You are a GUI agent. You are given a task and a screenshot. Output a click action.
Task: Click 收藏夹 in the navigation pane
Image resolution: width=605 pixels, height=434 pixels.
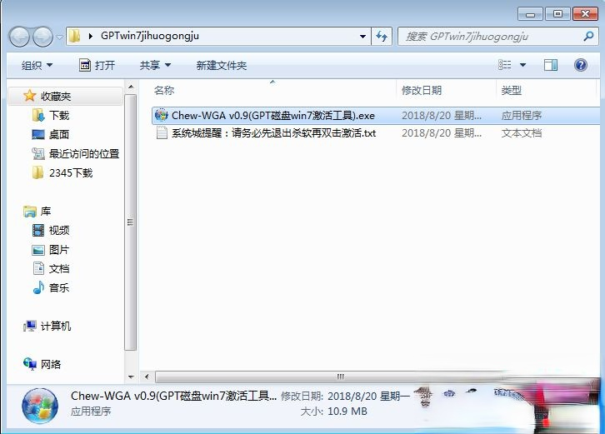[x=56, y=96]
